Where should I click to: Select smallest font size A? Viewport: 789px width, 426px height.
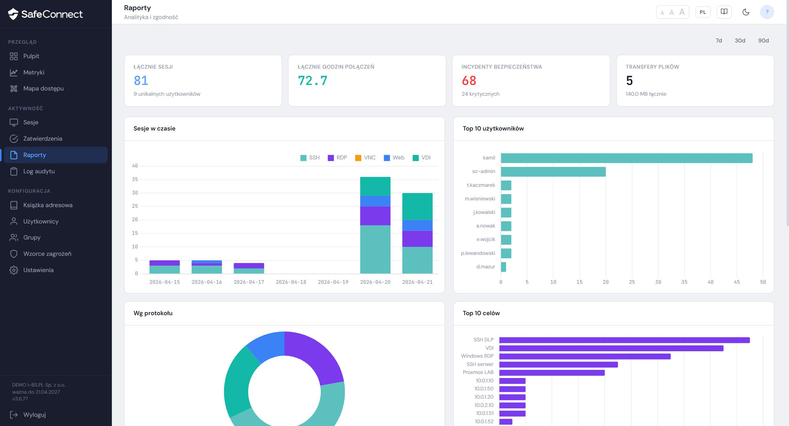pos(662,13)
